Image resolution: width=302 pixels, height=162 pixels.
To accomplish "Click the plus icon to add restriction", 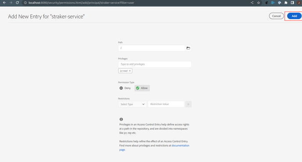I will pyautogui.click(x=188, y=104).
